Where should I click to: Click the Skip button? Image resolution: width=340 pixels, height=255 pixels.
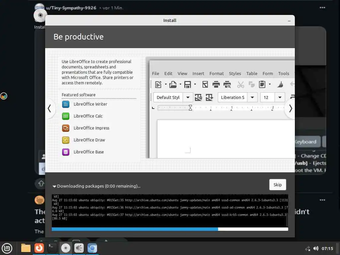click(278, 185)
